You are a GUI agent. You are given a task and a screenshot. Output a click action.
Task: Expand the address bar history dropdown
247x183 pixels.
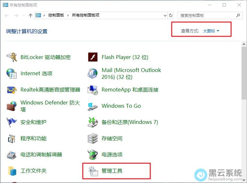[165, 16]
